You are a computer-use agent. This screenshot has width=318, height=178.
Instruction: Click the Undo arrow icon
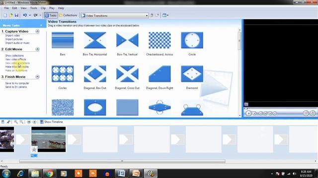(x=25, y=15)
